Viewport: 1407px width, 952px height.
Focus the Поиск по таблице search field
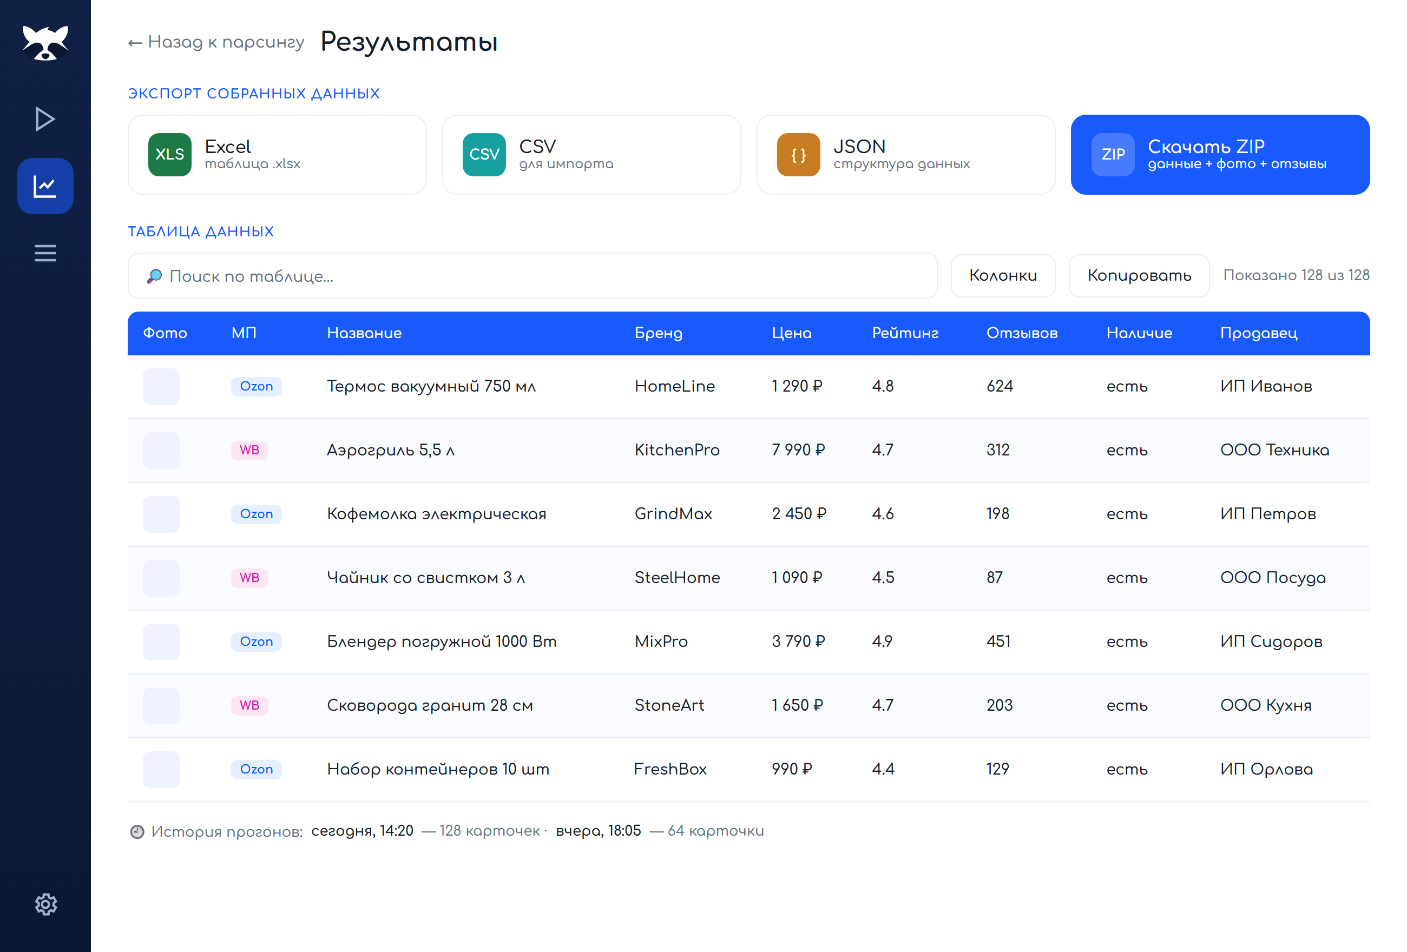coord(532,276)
